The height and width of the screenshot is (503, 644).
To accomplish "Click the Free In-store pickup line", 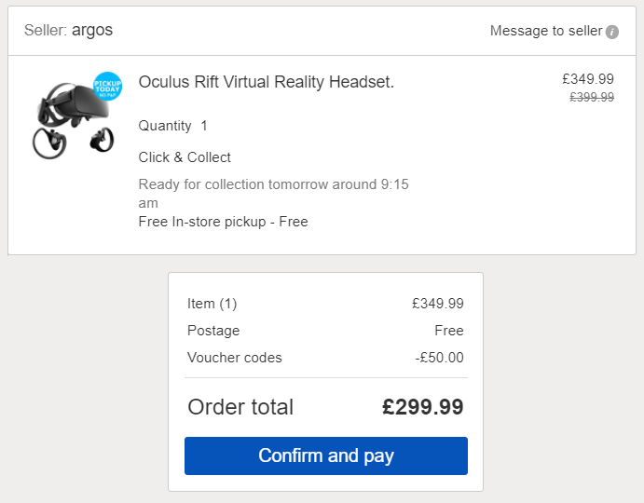I will click(223, 222).
